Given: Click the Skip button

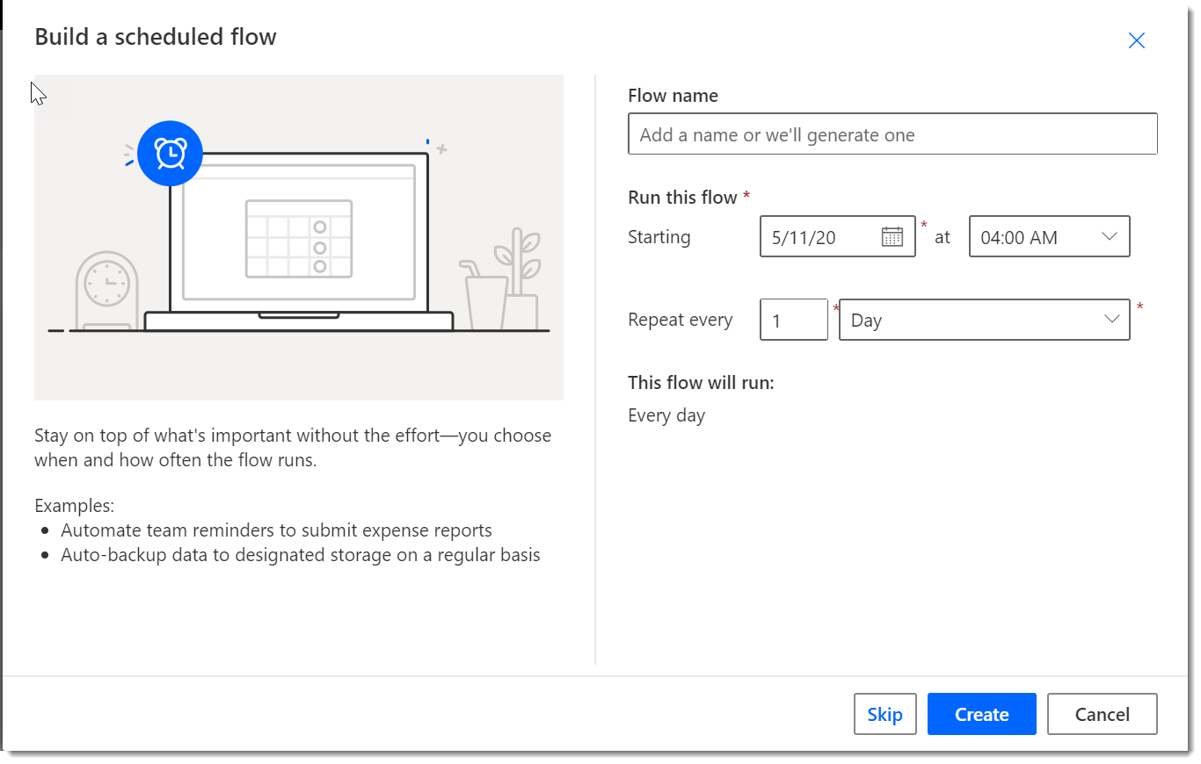Looking at the screenshot, I should (x=884, y=714).
